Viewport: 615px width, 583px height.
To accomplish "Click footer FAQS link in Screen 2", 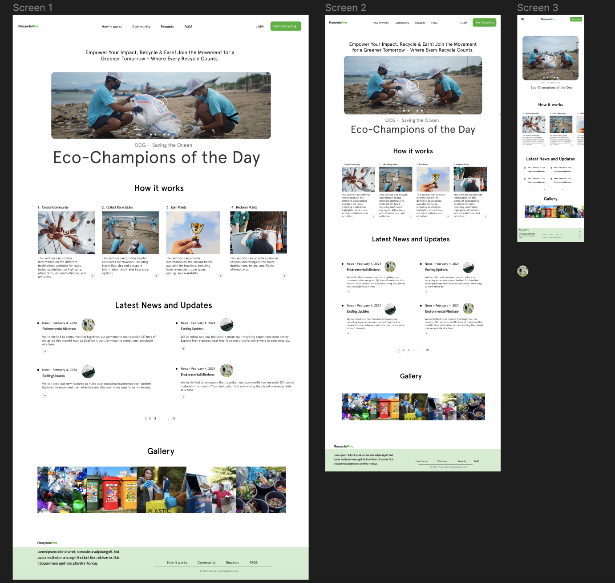I will tap(477, 461).
